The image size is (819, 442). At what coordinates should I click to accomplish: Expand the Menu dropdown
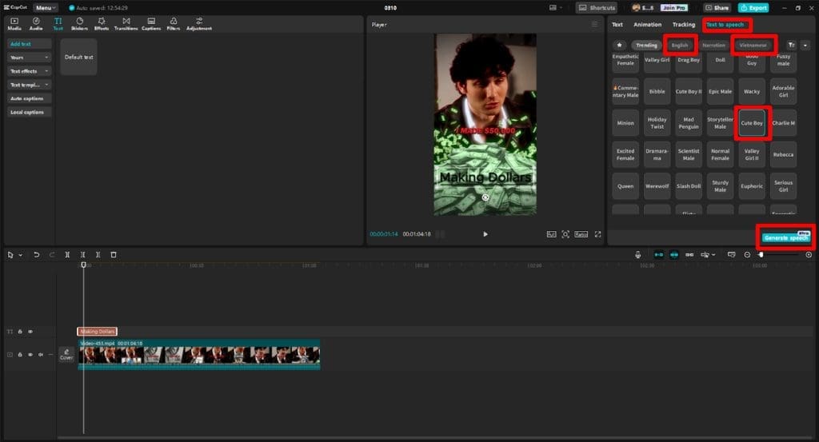46,8
